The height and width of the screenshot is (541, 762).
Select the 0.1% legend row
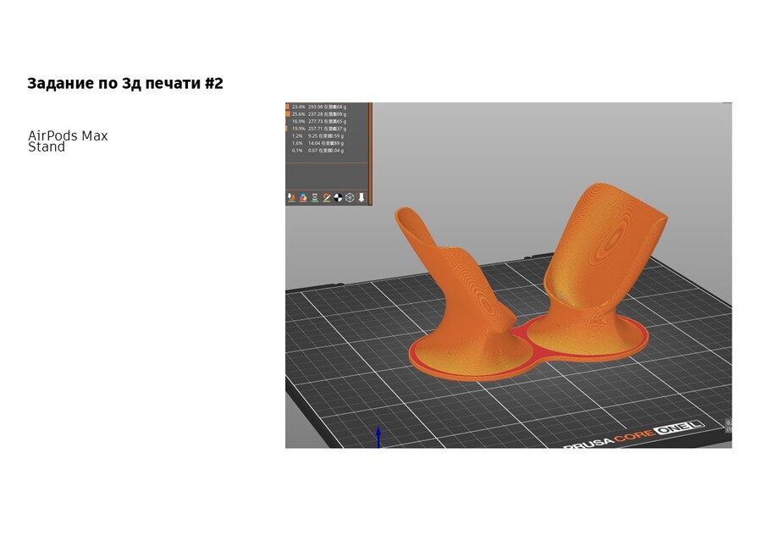click(319, 150)
